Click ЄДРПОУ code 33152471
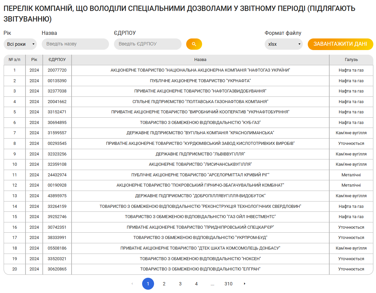The height and width of the screenshot is (293, 376). click(x=57, y=112)
